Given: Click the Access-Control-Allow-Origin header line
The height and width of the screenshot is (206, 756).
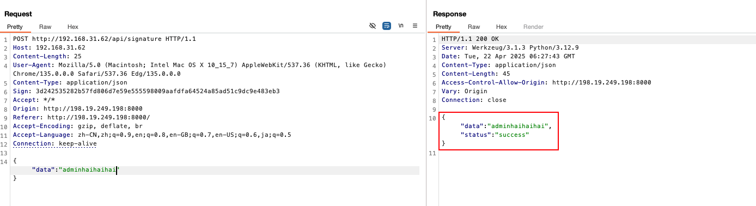Looking at the screenshot, I should (x=546, y=83).
